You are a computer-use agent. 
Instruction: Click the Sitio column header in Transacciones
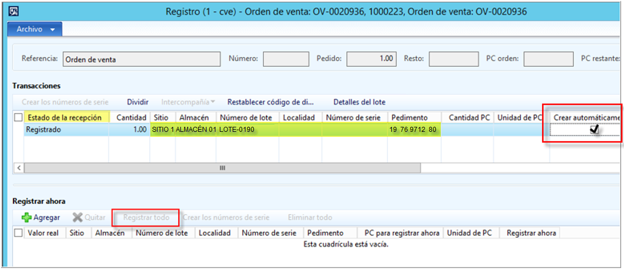coord(163,117)
